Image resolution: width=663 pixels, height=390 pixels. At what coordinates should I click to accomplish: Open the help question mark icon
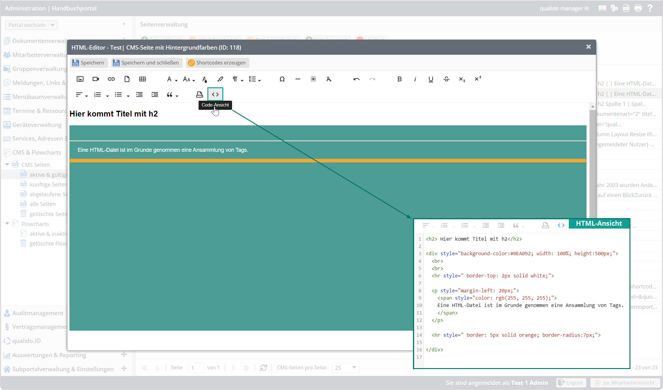650,8
